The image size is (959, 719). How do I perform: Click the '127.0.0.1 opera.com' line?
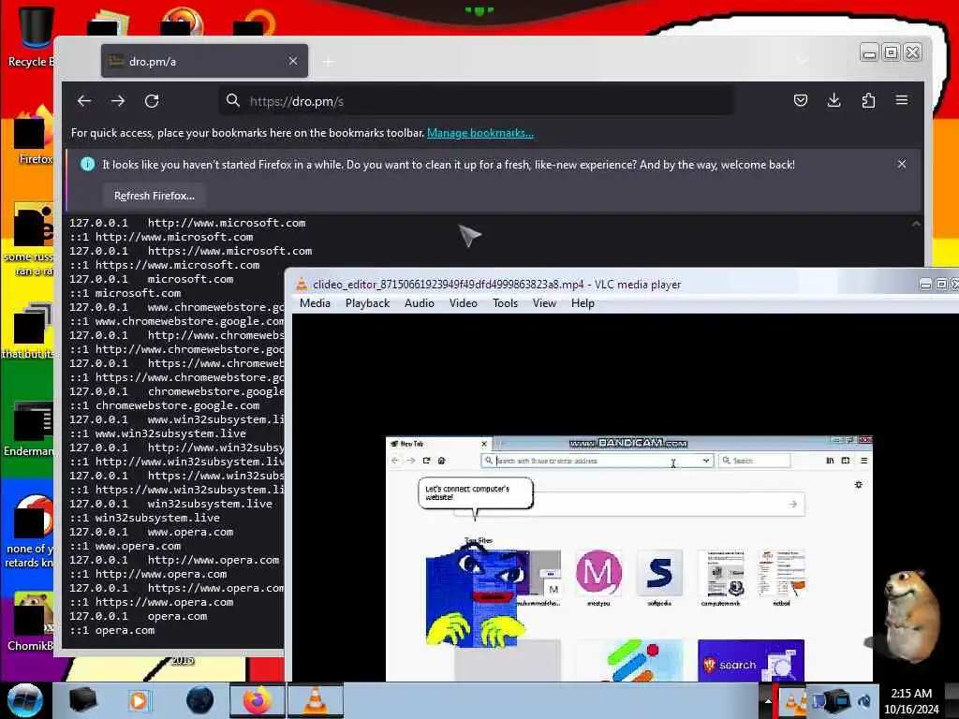pos(139,616)
